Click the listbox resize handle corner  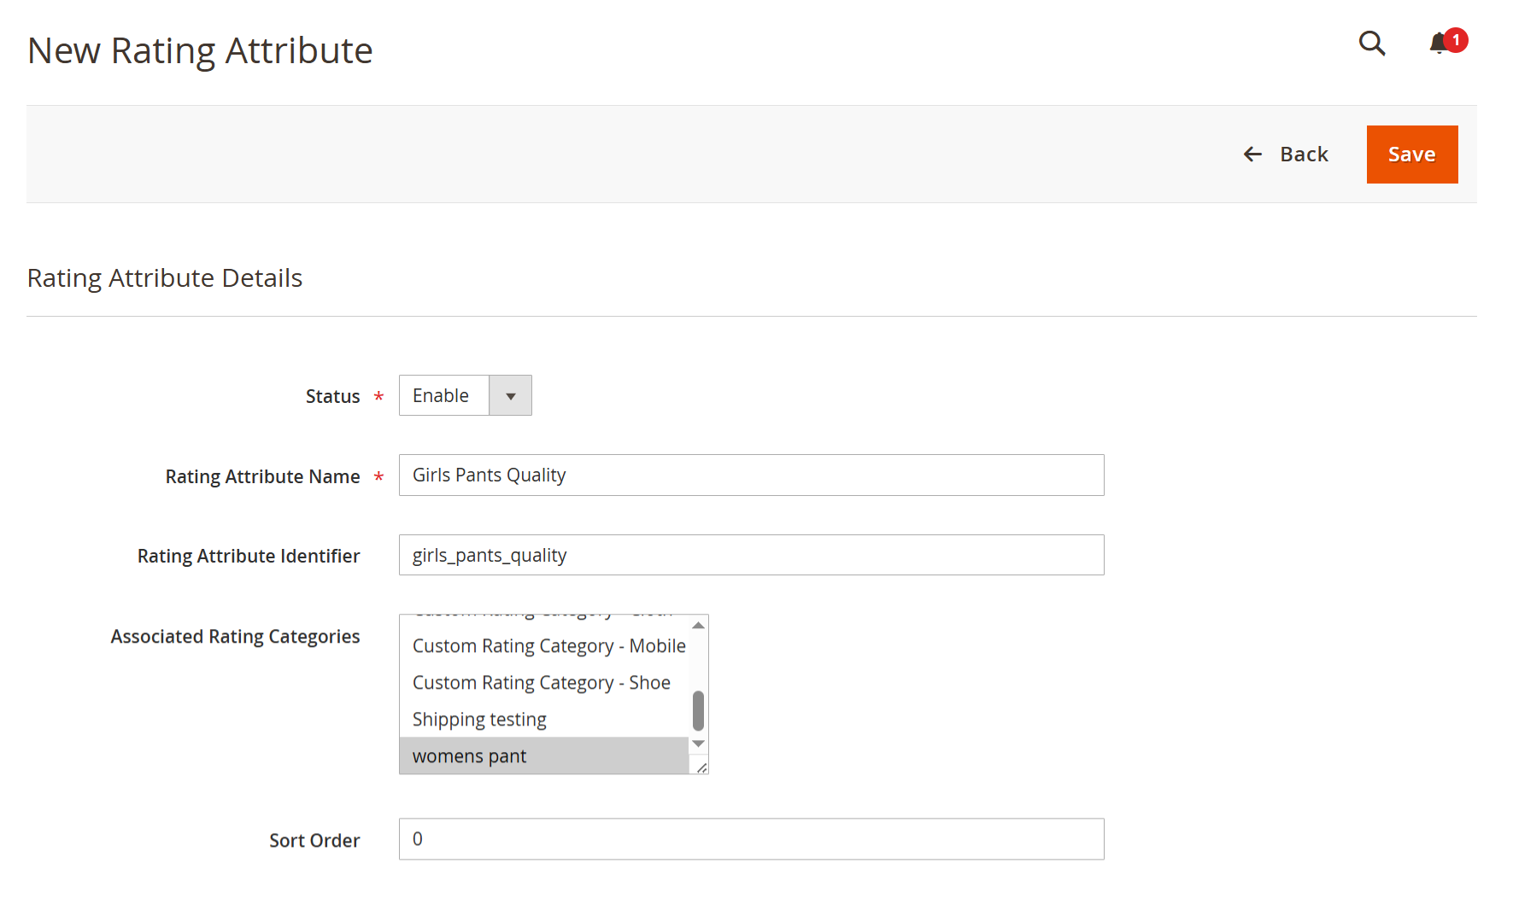tap(701, 767)
